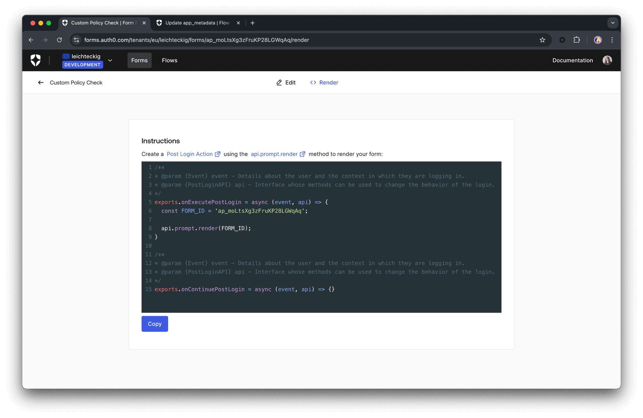The width and height of the screenshot is (643, 418).
Task: Open the Documentation link
Action: point(573,60)
